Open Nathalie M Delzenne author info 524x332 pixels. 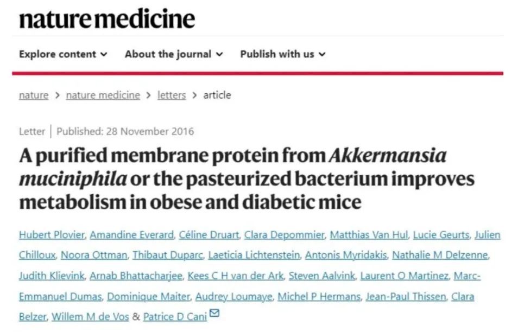pos(440,255)
